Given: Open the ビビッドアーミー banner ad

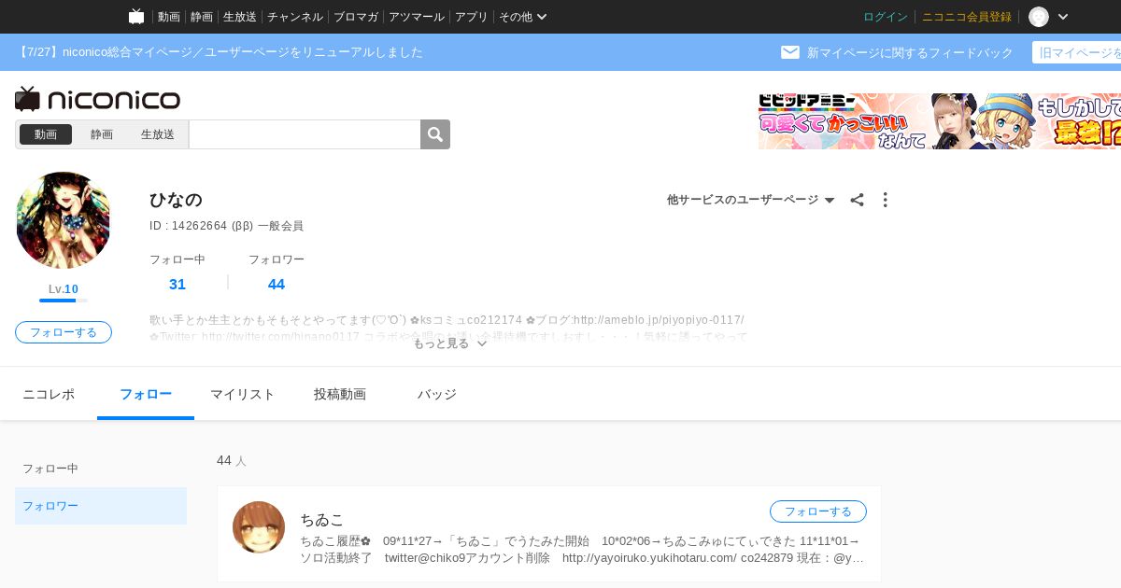Looking at the screenshot, I should pyautogui.click(x=940, y=121).
